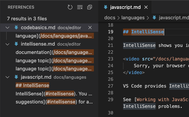Collapse the javascript.md results group

(x=8, y=77)
